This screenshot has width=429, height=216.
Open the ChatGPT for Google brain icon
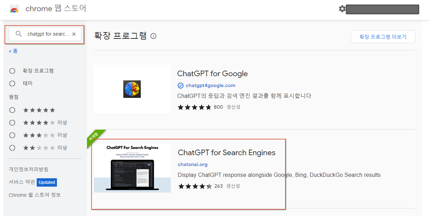point(132,89)
